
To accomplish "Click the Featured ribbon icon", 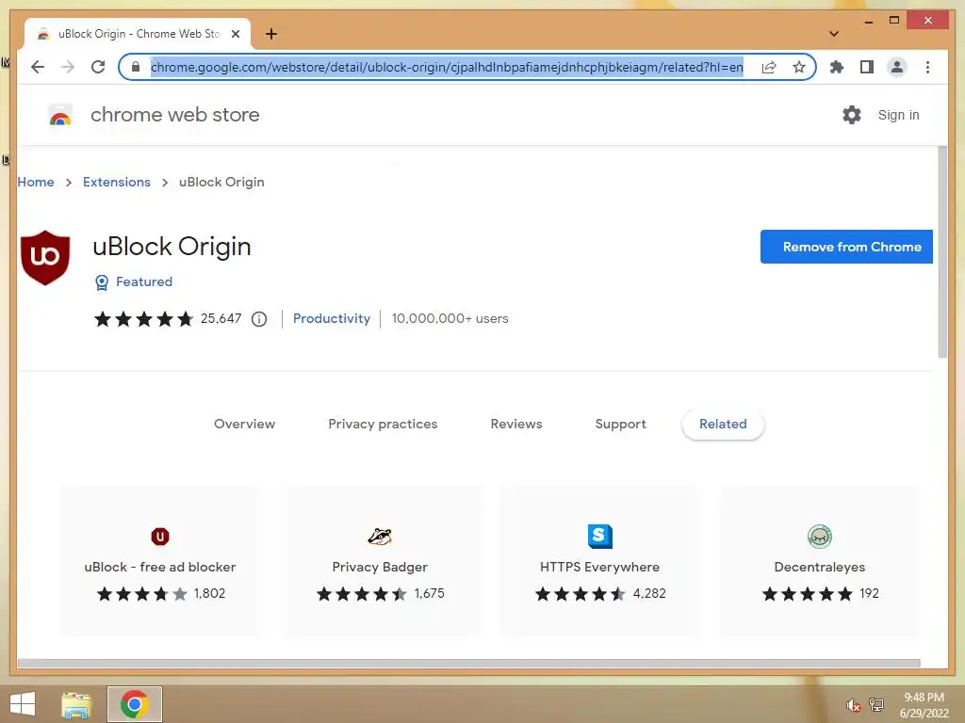I will pyautogui.click(x=102, y=282).
